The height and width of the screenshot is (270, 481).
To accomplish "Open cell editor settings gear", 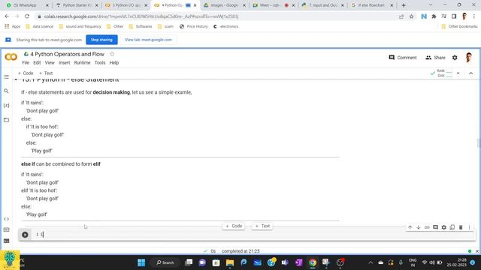I will point(444,227).
